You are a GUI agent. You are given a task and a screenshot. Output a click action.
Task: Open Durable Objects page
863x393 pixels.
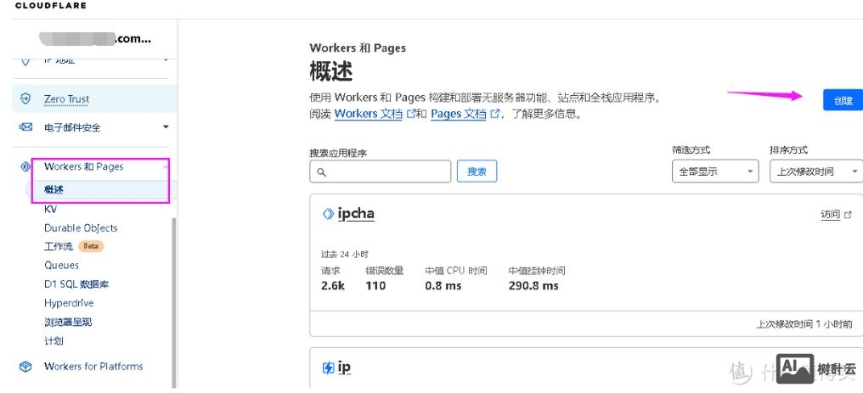click(x=81, y=228)
